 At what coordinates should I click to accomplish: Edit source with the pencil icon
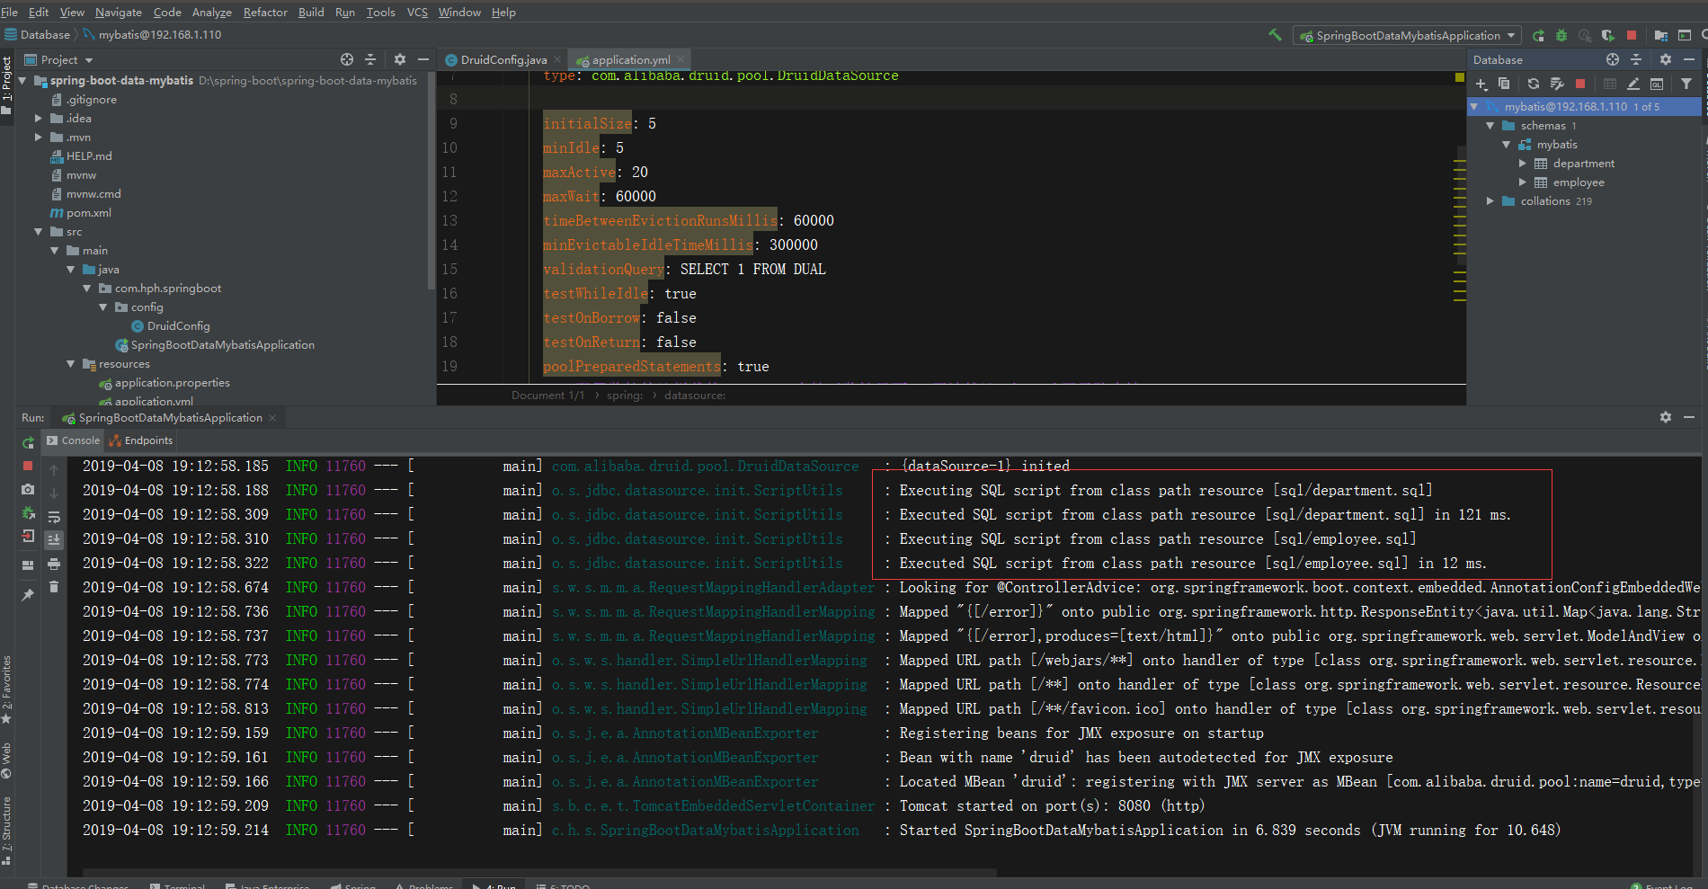pyautogui.click(x=1633, y=84)
